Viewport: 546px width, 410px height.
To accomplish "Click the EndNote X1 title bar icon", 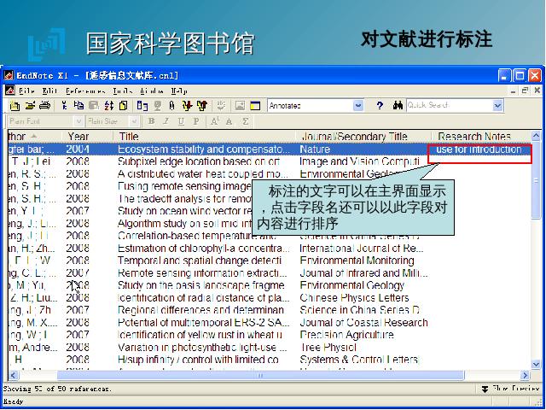I will (9, 75).
